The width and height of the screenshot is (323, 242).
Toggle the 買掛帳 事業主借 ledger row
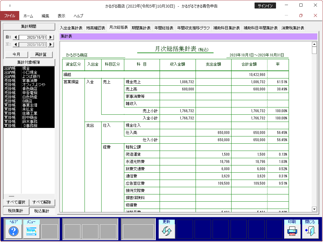pyautogui.click(x=29, y=105)
